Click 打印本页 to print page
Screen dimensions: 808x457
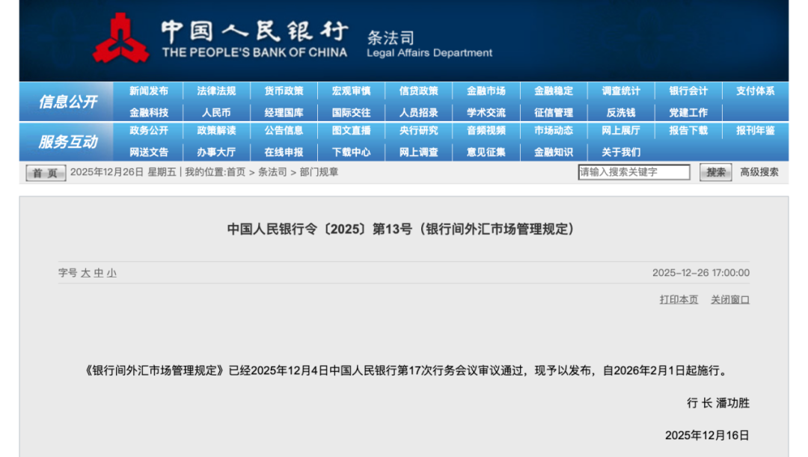[679, 299]
